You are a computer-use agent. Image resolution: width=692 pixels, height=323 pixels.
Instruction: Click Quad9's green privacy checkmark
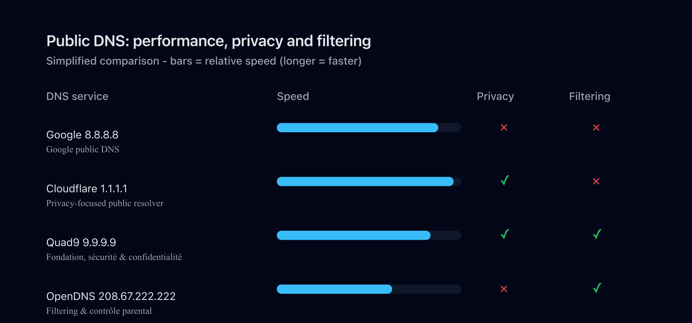pos(505,234)
